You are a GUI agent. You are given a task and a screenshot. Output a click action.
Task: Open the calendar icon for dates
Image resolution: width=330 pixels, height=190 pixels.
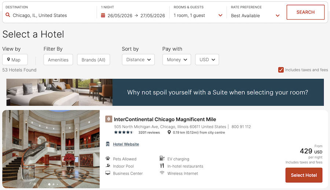(103, 15)
